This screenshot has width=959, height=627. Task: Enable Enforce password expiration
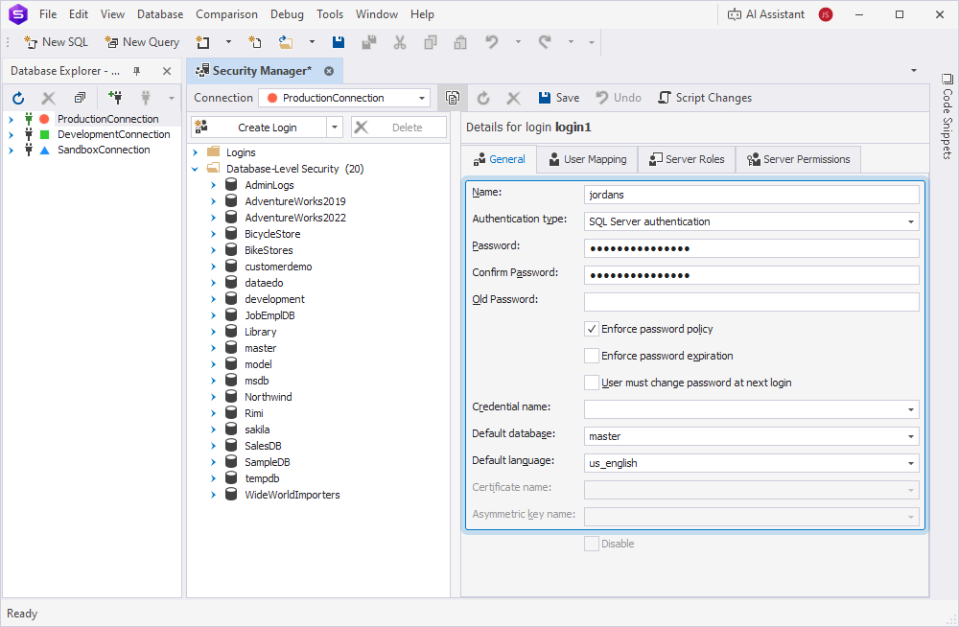(x=593, y=356)
